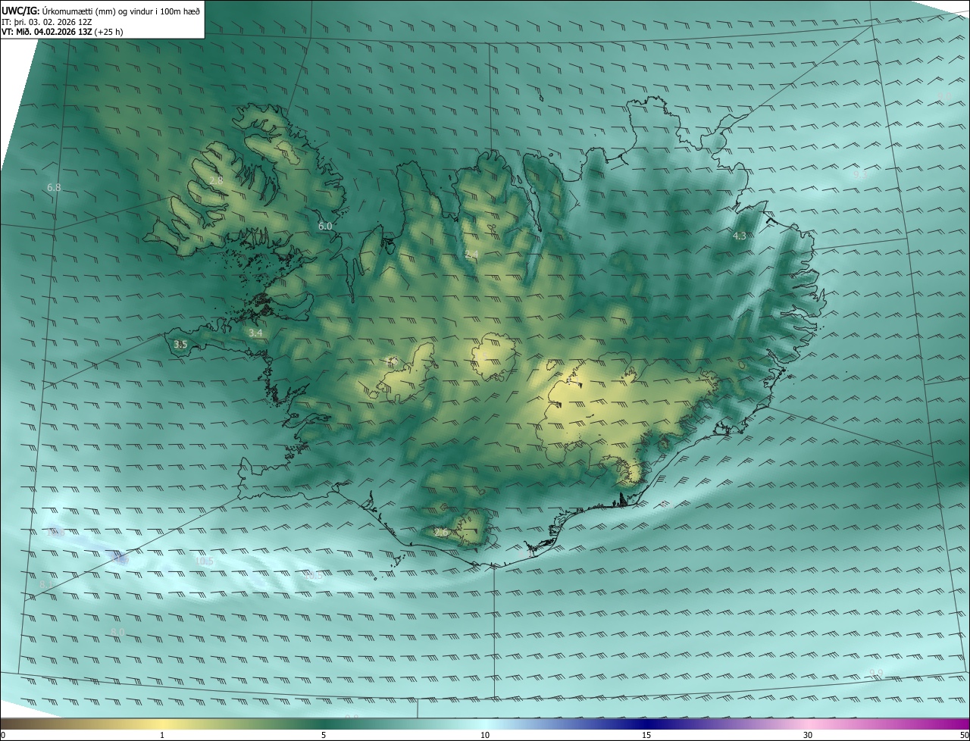970x741 pixels.
Task: Click the 0 tick label on color scale
Action: coord(2,735)
